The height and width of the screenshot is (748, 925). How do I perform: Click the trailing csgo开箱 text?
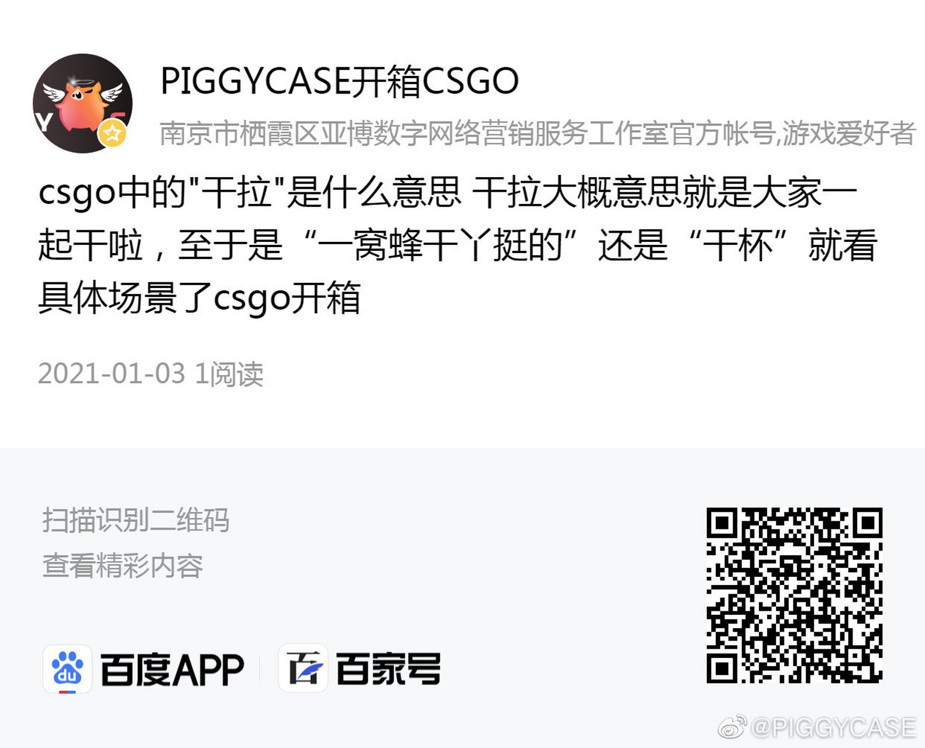tap(287, 298)
